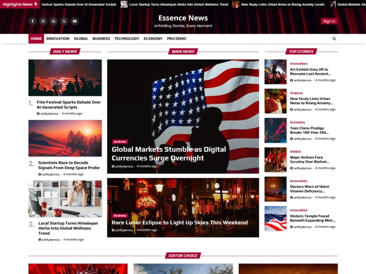Switch to the HOME tab
This screenshot has height=274, width=366.
click(36, 38)
